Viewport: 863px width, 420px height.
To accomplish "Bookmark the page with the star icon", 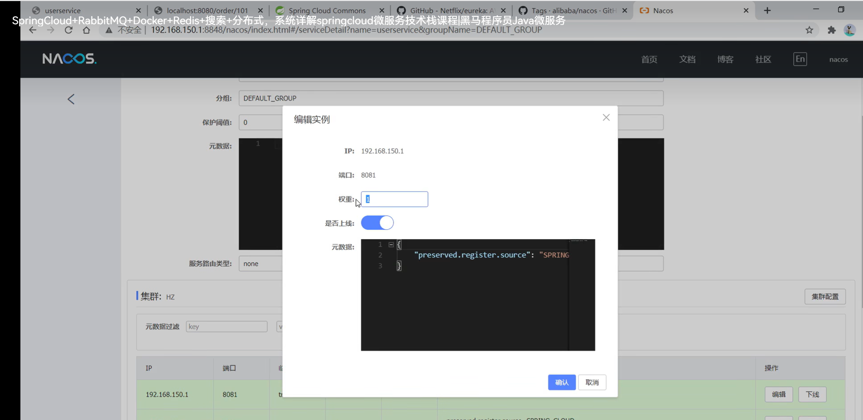I will click(809, 30).
